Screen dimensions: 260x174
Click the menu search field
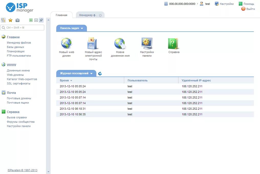pyautogui.click(x=22, y=28)
